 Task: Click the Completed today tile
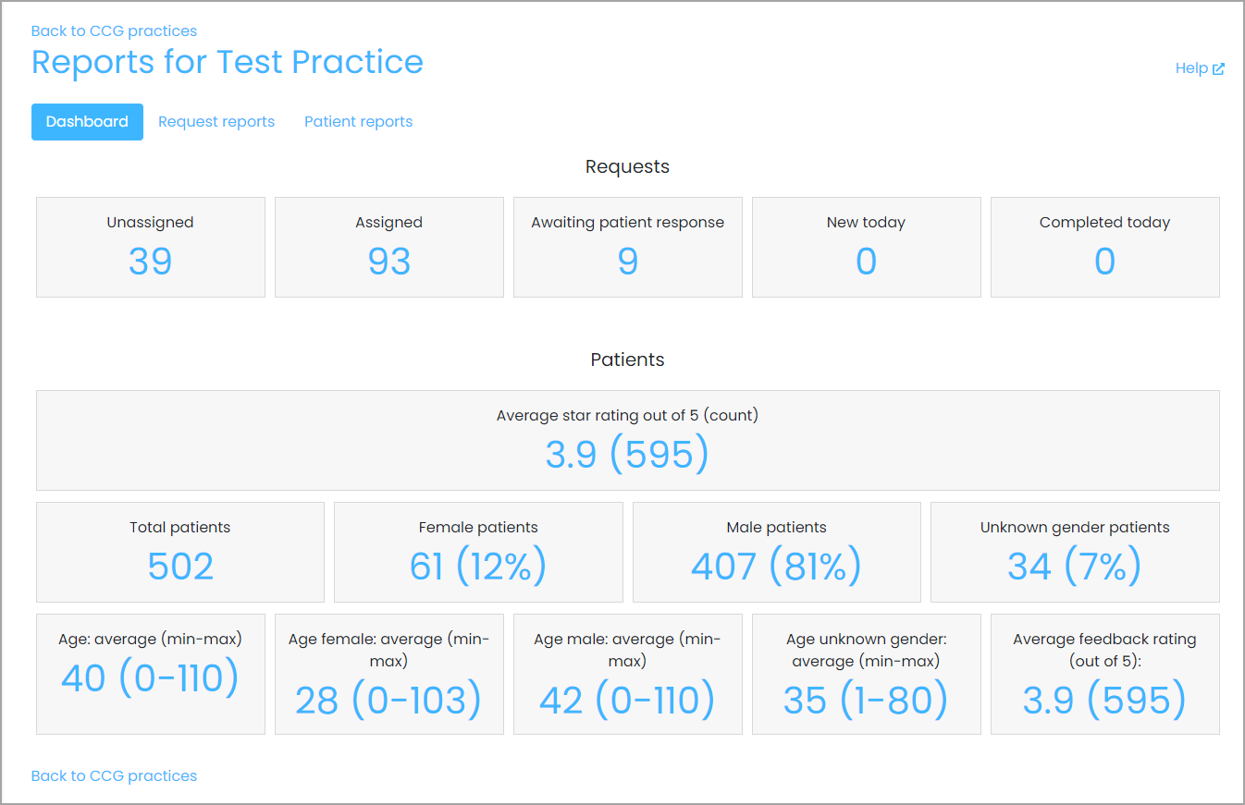point(1105,247)
